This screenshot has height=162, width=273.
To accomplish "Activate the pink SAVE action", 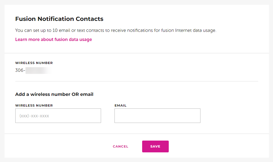I will [155, 146].
